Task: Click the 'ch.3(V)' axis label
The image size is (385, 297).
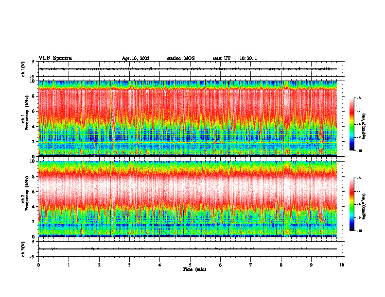Action: [23, 249]
